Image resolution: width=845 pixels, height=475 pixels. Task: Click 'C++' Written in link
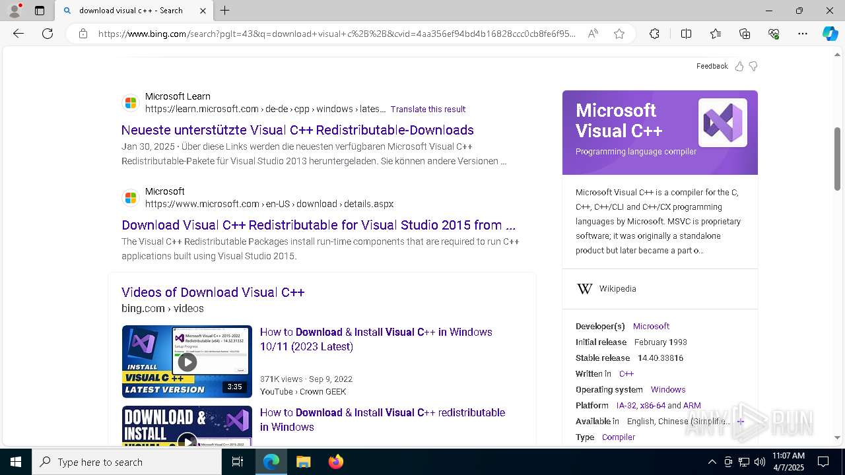coord(626,373)
